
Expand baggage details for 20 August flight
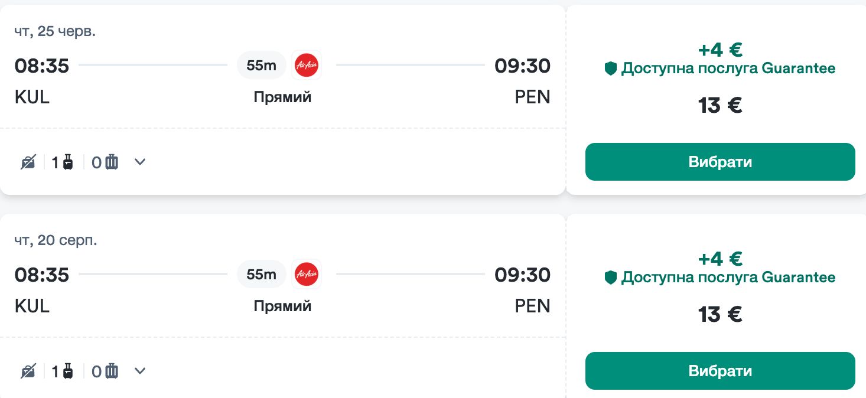click(x=140, y=371)
